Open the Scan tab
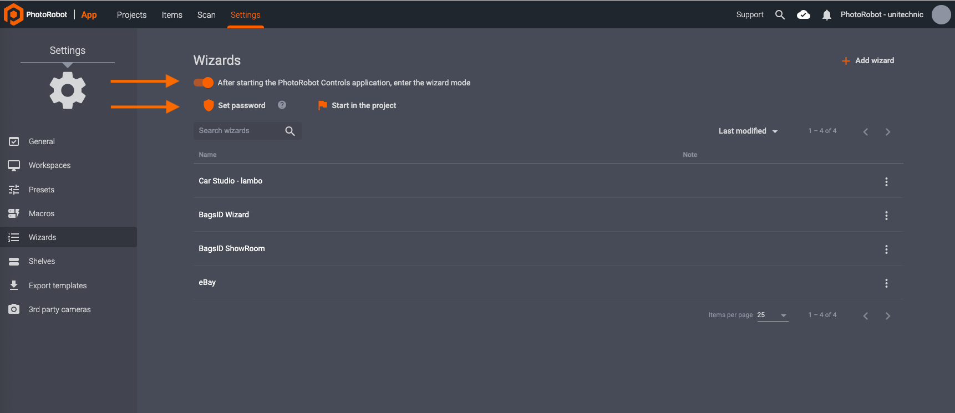The height and width of the screenshot is (413, 955). (206, 15)
